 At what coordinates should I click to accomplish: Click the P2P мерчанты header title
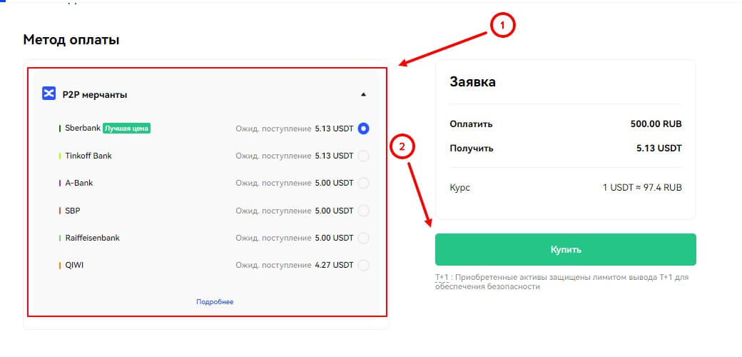pyautogui.click(x=95, y=94)
